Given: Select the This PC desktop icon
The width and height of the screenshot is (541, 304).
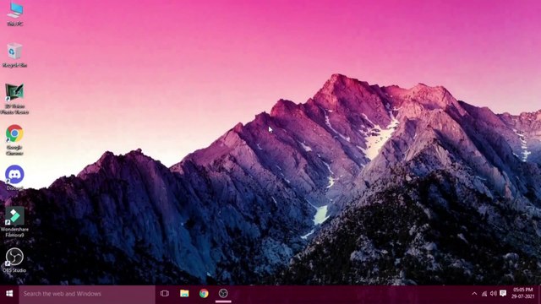Looking at the screenshot, I should coord(15,14).
